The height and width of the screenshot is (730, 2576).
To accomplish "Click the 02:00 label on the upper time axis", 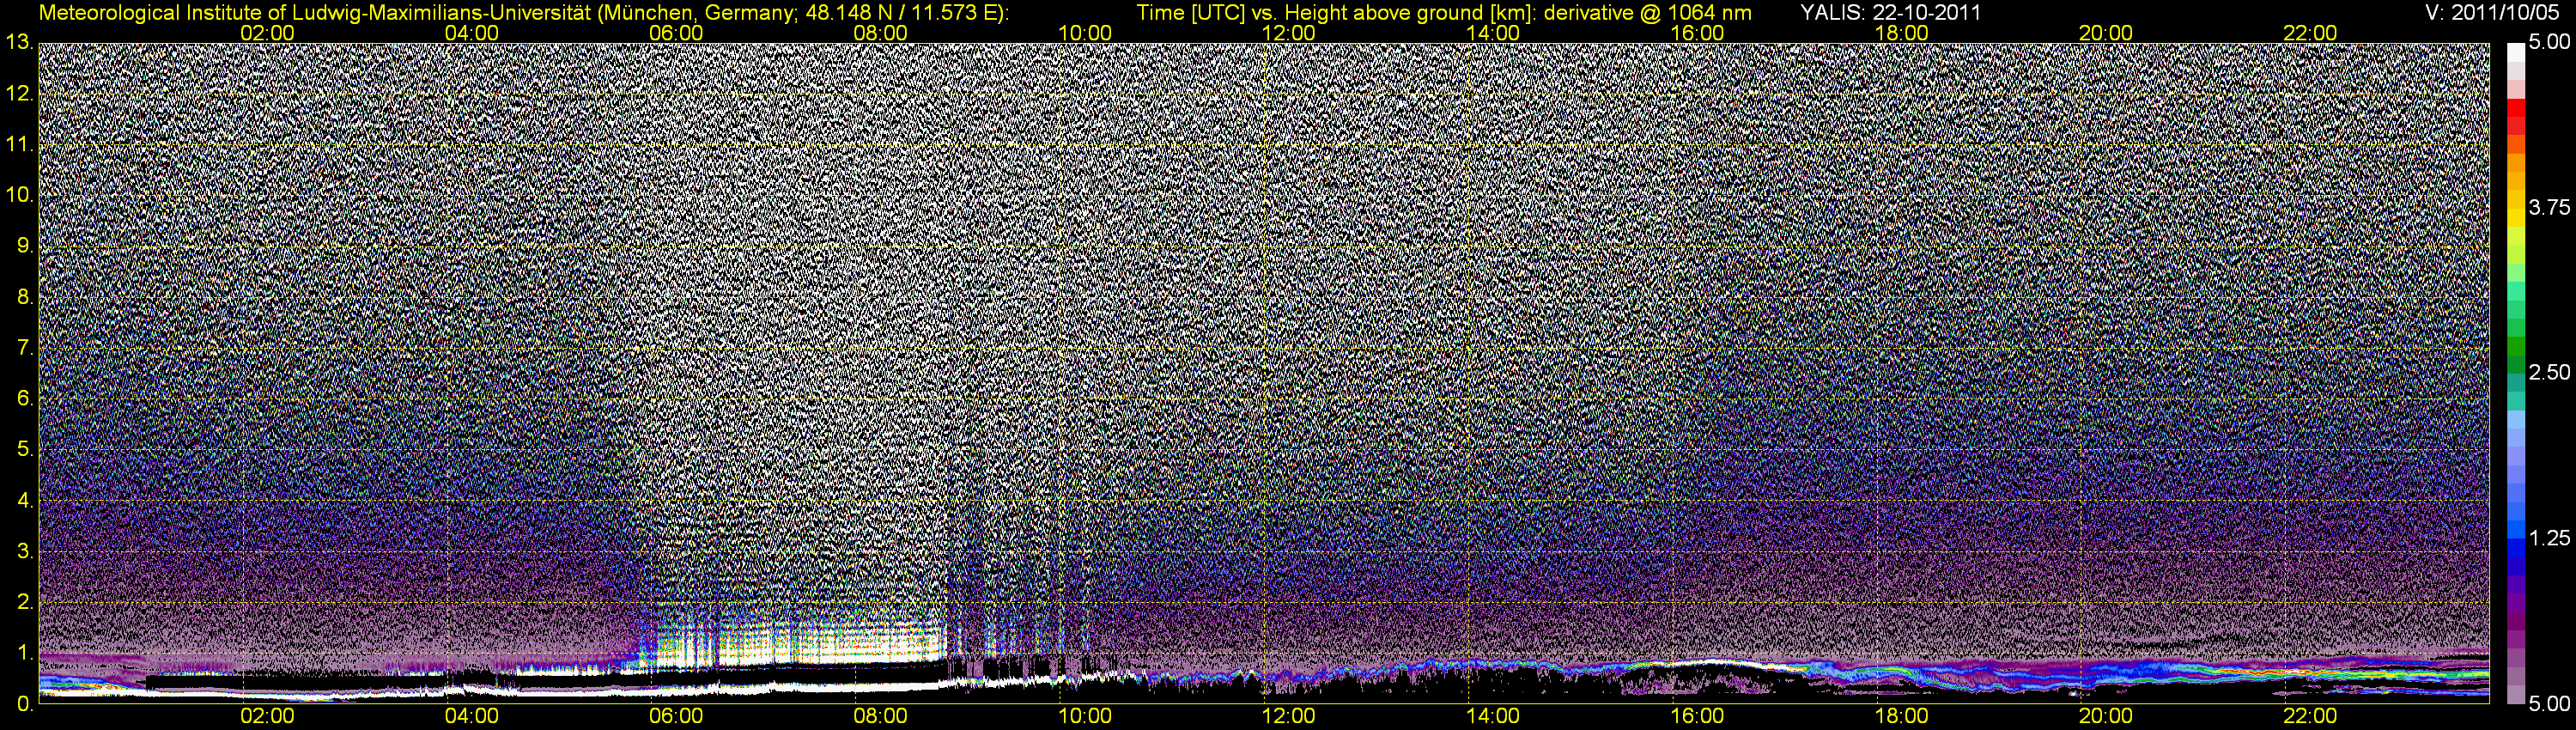I will click(x=268, y=33).
